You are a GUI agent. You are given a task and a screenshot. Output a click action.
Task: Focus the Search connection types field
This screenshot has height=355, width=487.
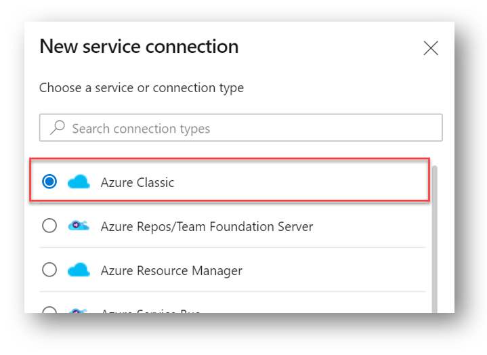(240, 127)
